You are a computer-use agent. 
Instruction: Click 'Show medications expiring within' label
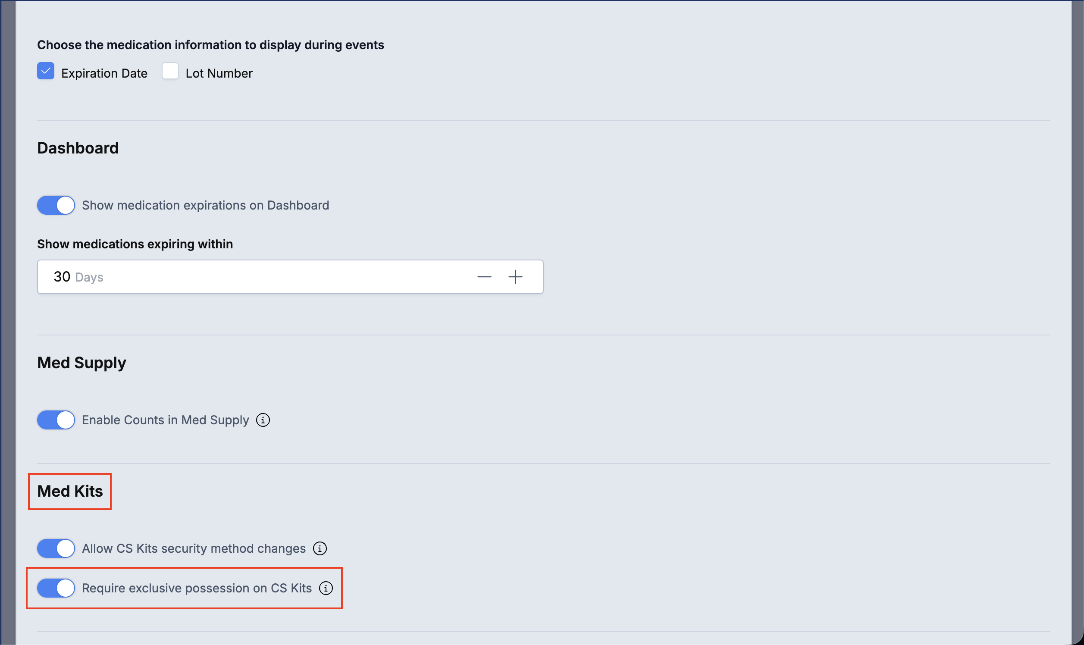click(x=135, y=244)
